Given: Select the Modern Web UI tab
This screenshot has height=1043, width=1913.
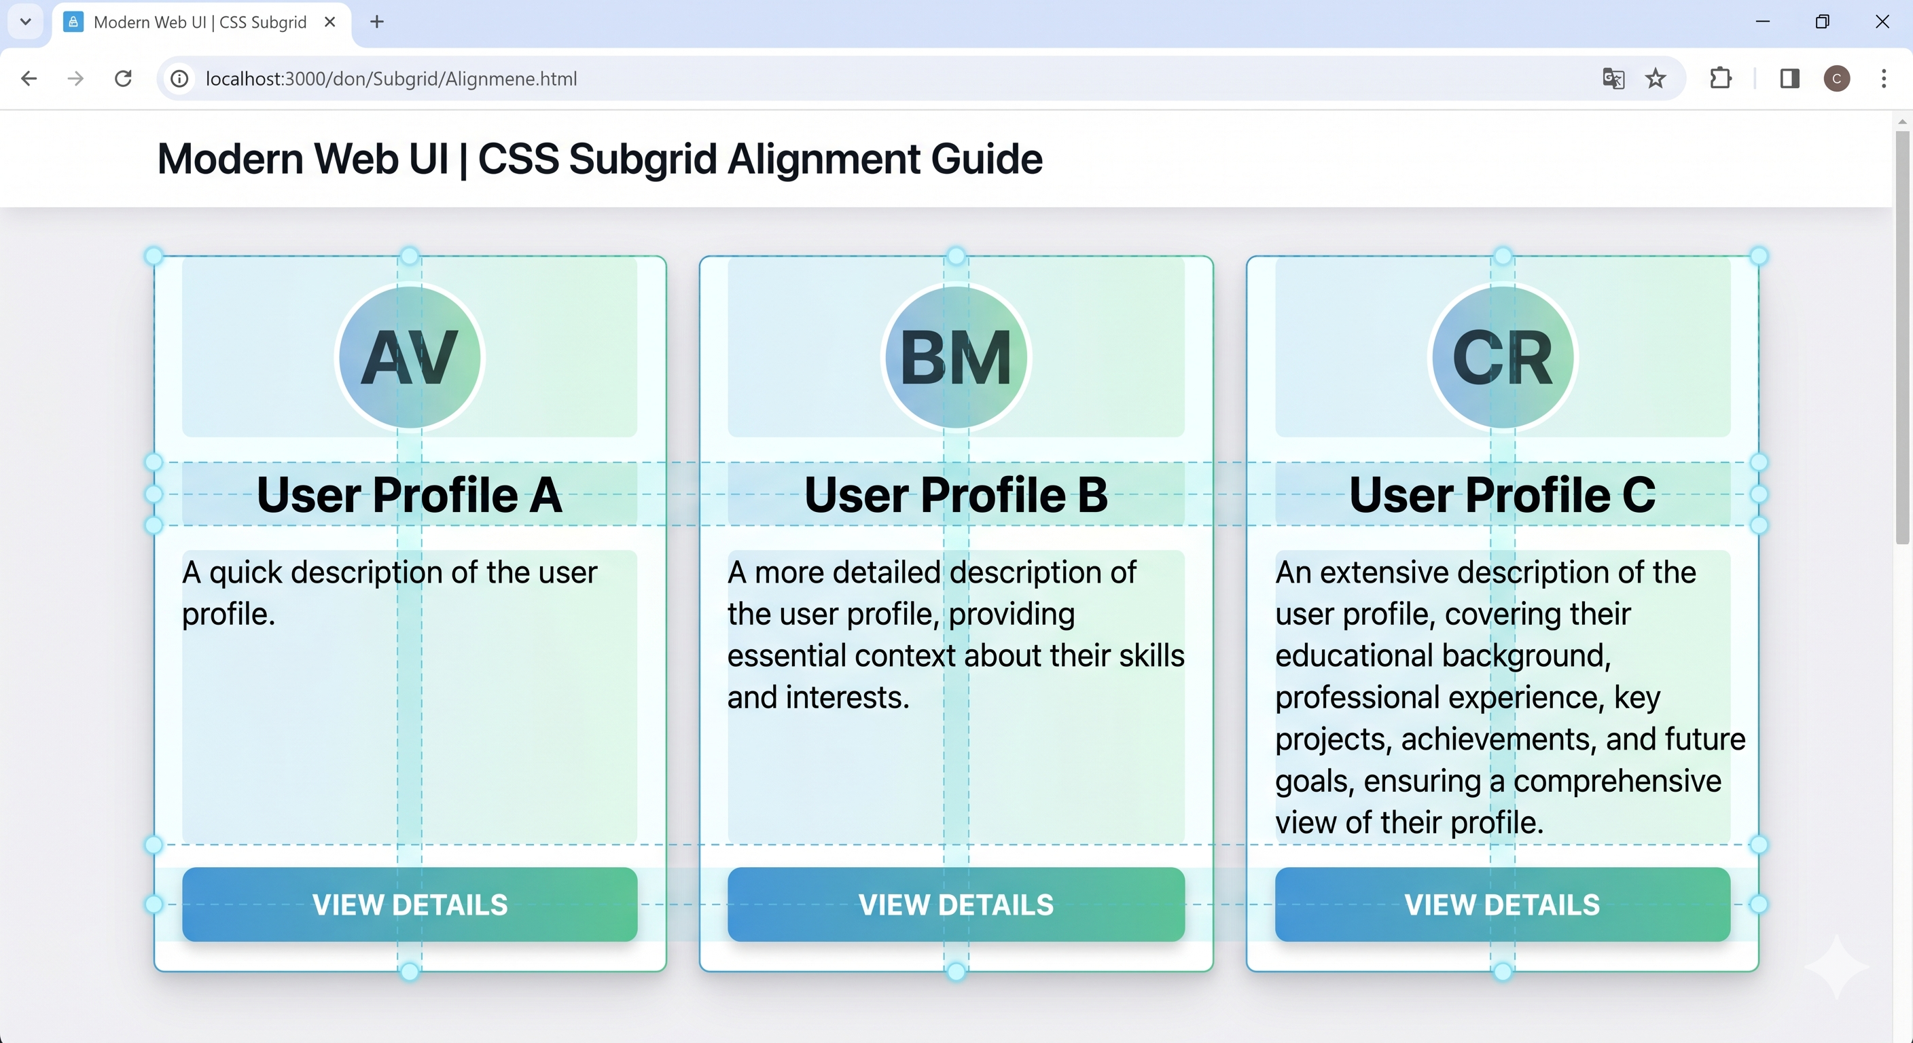Looking at the screenshot, I should click(199, 22).
